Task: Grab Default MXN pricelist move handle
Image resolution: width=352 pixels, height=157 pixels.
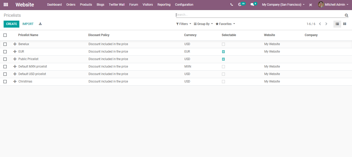Action: point(15,67)
